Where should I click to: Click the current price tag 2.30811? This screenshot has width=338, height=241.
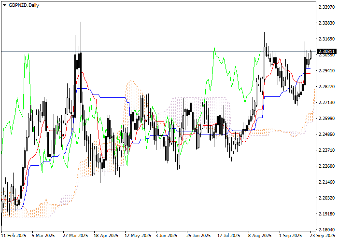pos(326,51)
